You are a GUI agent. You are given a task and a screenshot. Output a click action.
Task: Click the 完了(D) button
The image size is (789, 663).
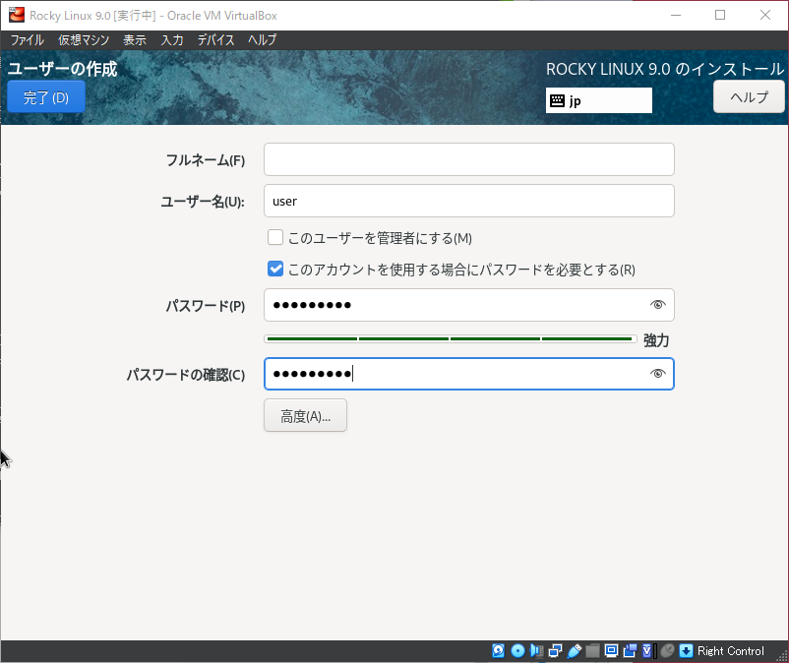(x=46, y=97)
